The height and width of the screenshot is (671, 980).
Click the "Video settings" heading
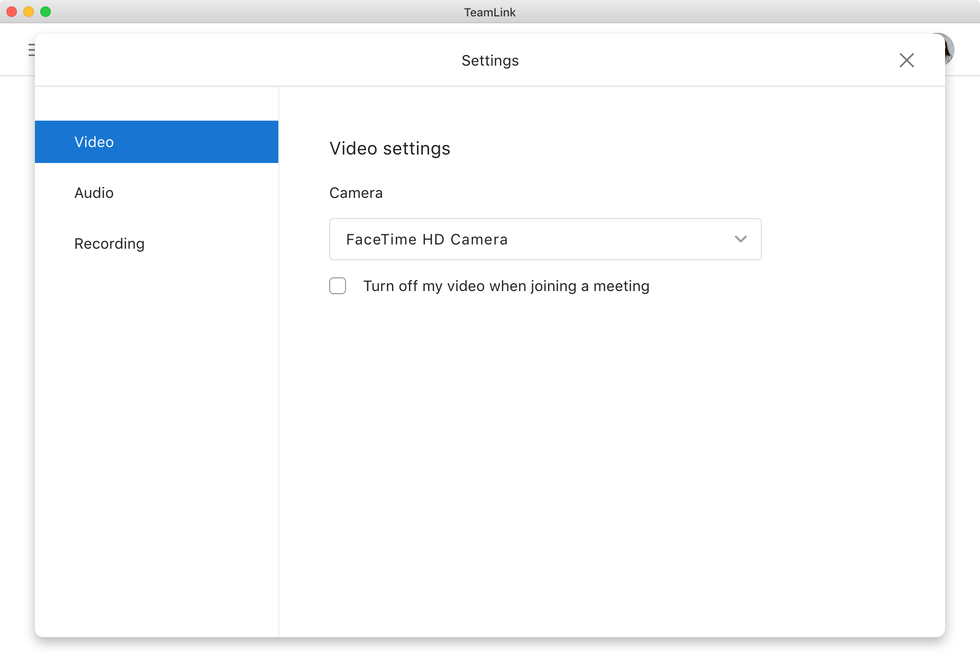click(x=390, y=149)
